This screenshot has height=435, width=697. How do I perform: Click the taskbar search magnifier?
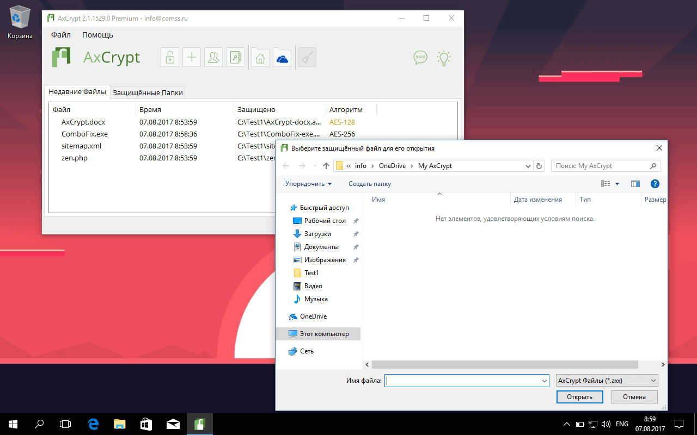(39, 424)
